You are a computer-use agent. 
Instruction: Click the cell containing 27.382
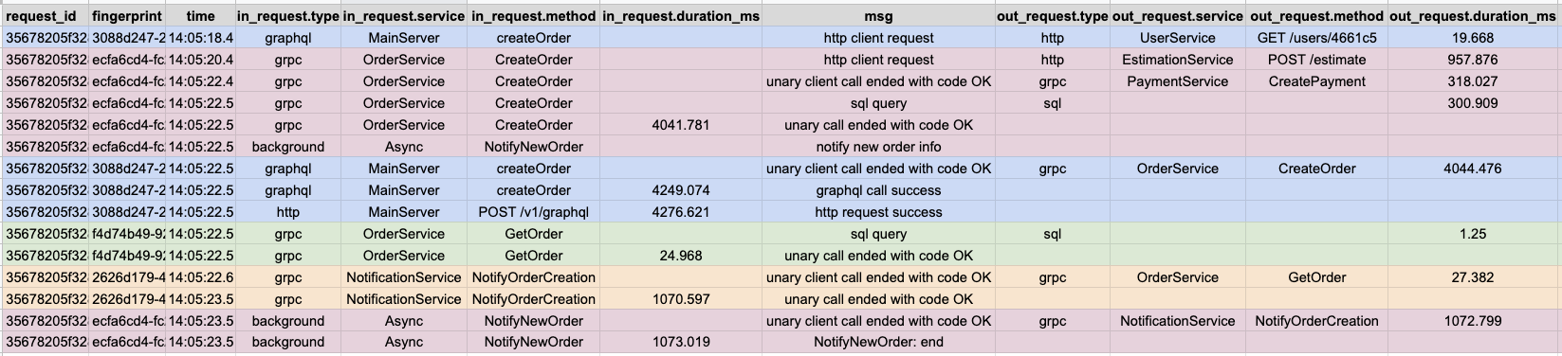[1473, 277]
